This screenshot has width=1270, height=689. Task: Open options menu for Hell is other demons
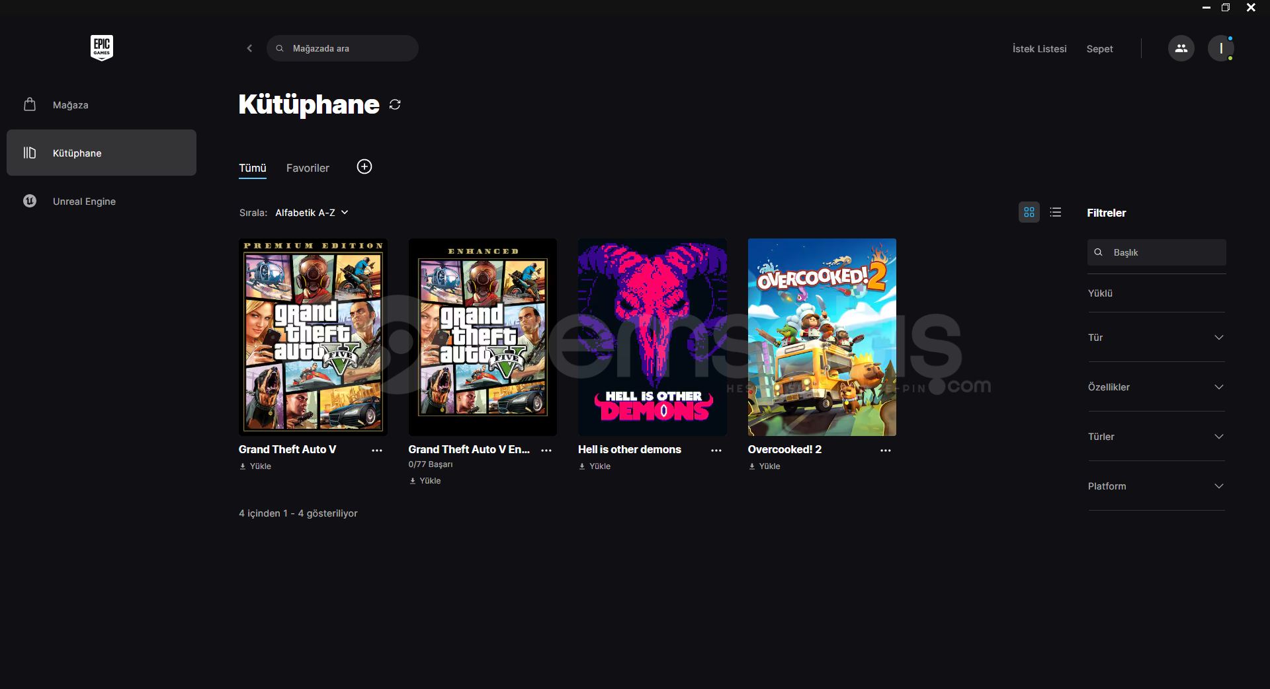716,450
